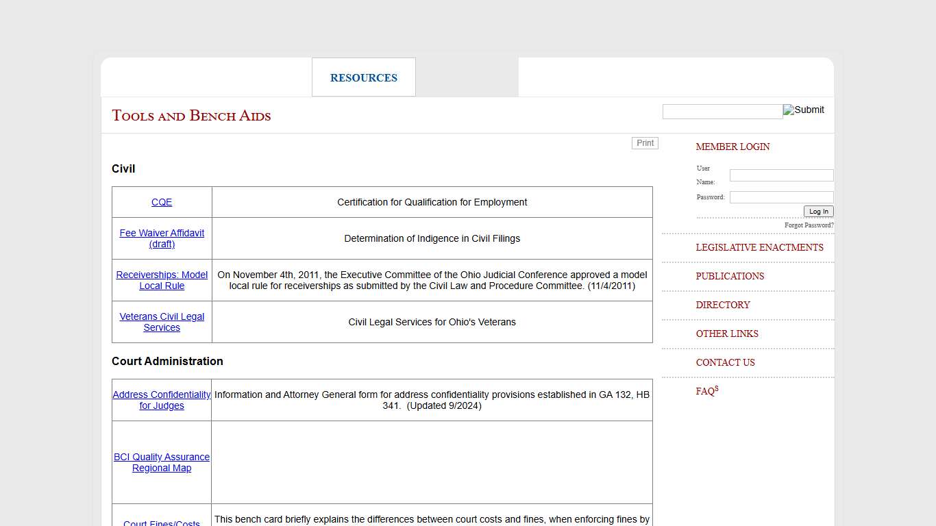This screenshot has width=936, height=526.
Task: Open the Forgot Password link
Action: (809, 225)
